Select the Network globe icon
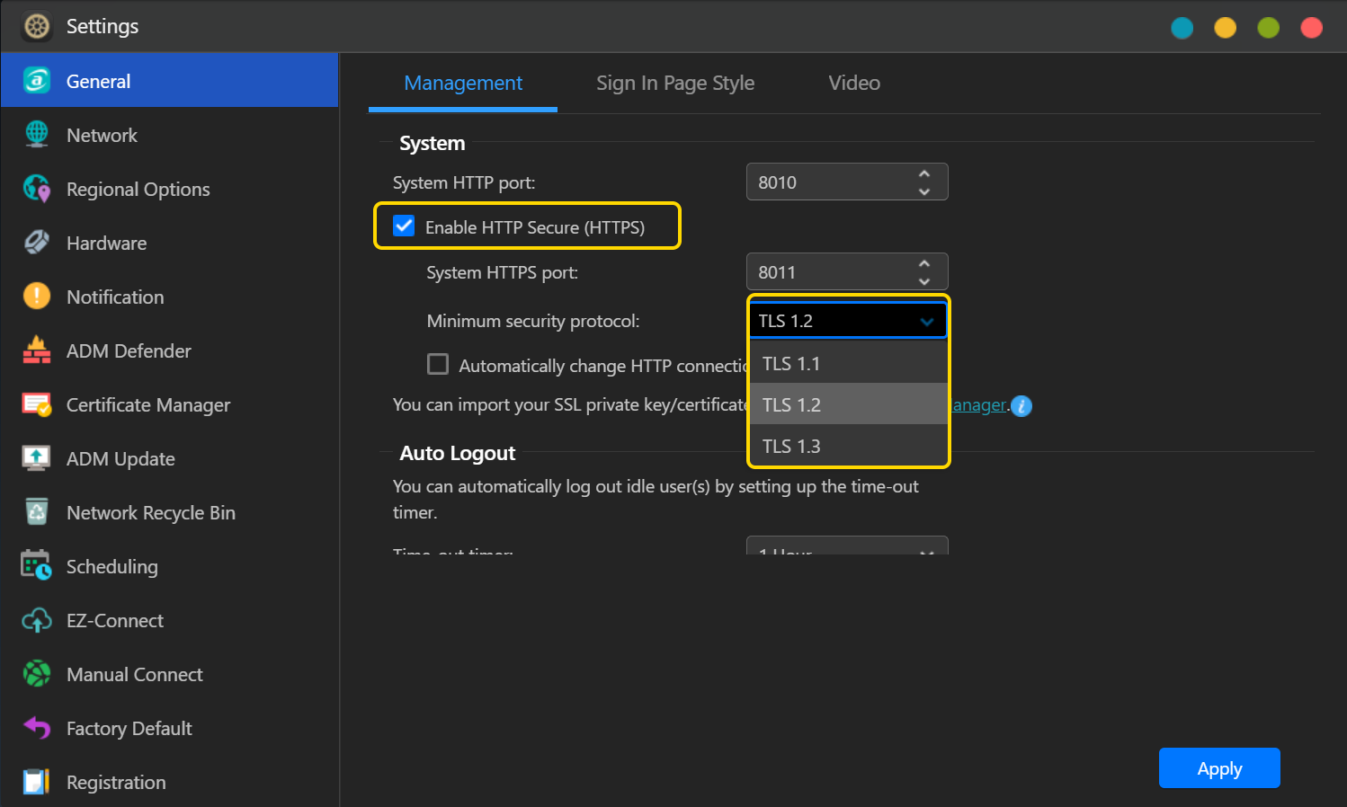Screen dimensions: 1347x807 [x=37, y=135]
